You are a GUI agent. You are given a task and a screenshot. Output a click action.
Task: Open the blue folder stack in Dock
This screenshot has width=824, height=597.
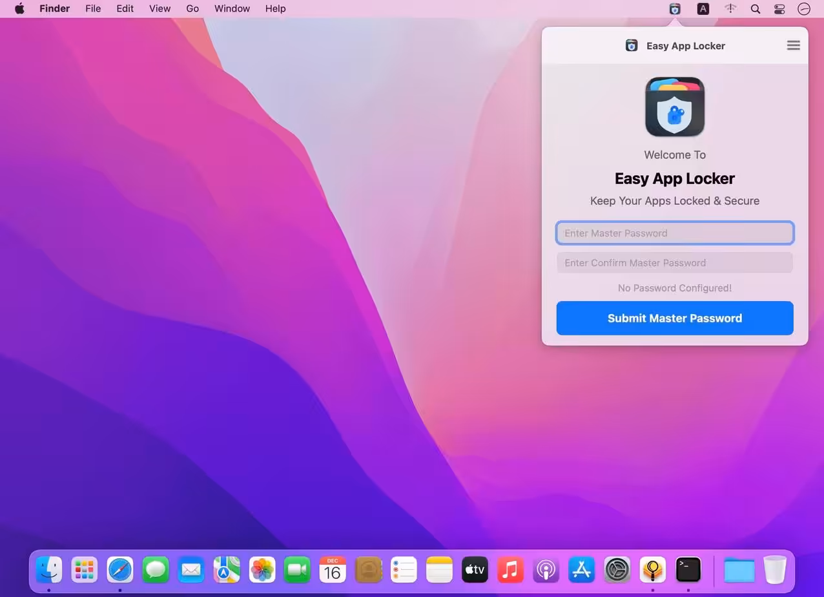[x=739, y=570]
